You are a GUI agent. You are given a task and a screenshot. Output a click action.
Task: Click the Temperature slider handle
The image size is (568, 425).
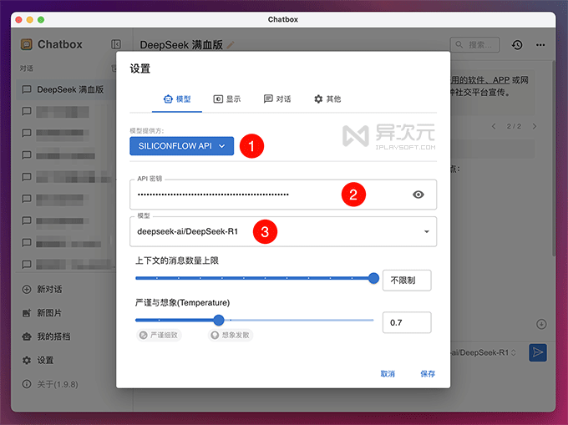coord(219,320)
